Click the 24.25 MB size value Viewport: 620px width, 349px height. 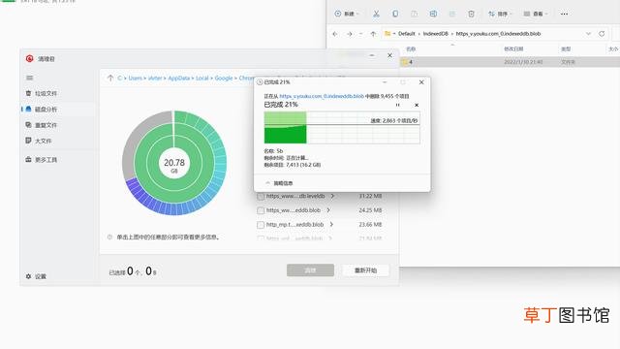pos(370,210)
